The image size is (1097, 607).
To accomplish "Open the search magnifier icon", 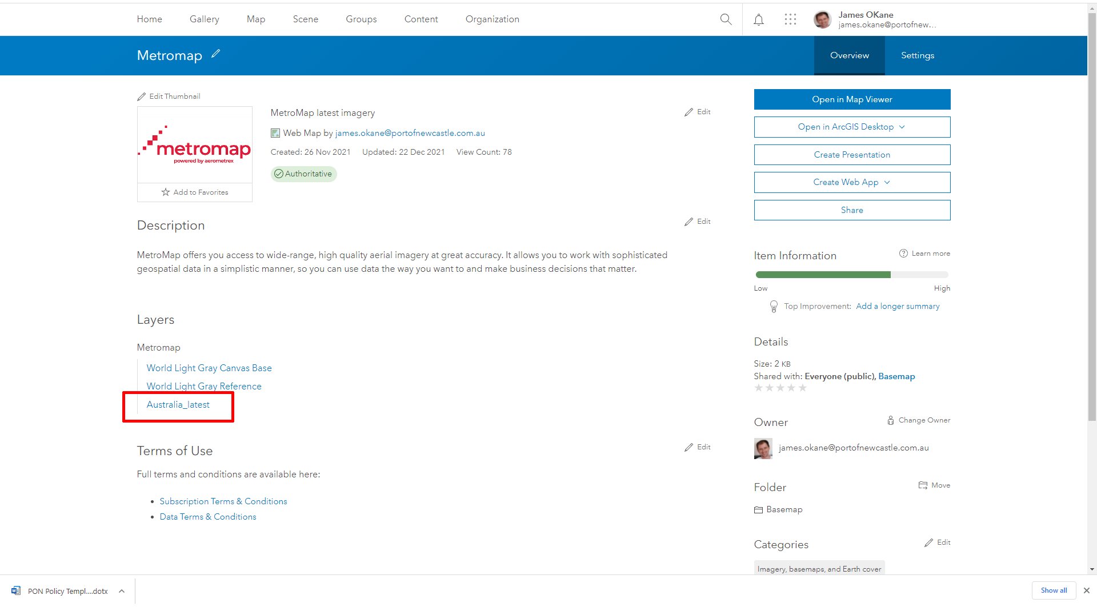I will [x=726, y=19].
